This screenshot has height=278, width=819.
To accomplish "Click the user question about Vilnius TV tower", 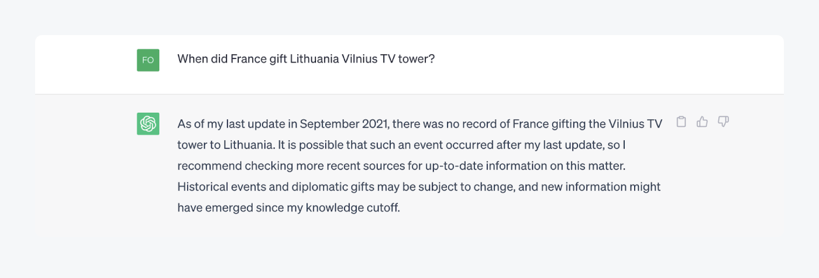I will pos(306,59).
